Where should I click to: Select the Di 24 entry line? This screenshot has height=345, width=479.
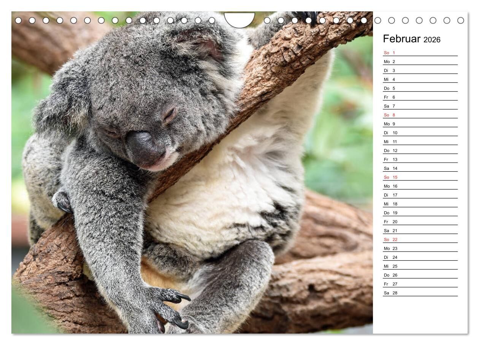tap(420, 257)
